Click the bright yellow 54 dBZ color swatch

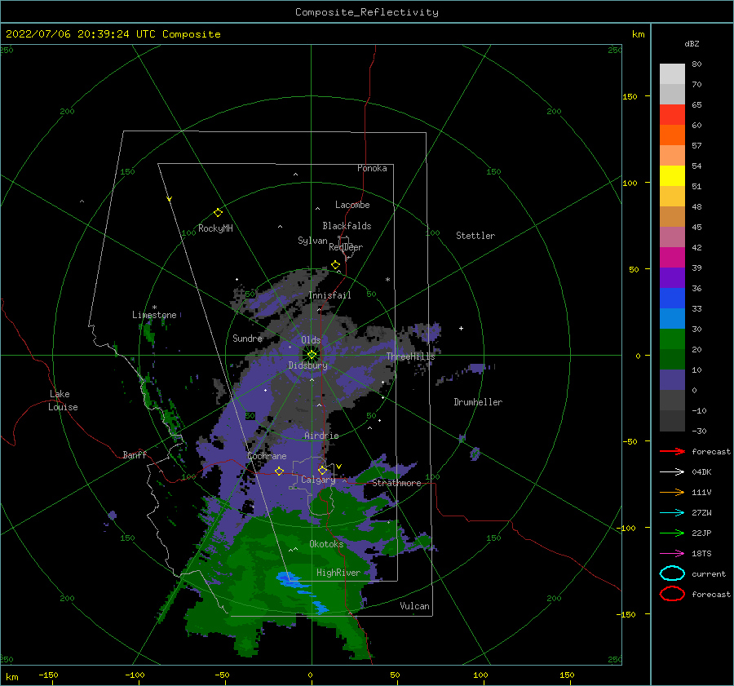click(672, 176)
